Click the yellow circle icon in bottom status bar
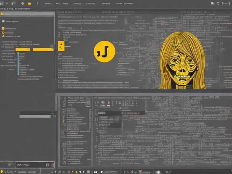232x174 pixels. tap(2, 172)
